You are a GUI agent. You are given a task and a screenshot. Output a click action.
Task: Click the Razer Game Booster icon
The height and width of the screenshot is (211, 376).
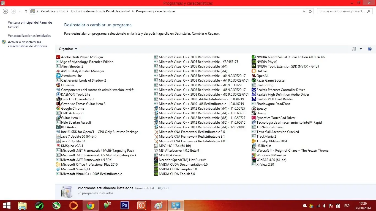click(x=254, y=80)
